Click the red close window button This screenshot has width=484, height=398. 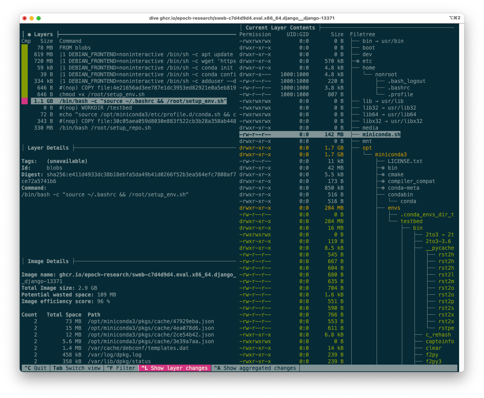25,18
